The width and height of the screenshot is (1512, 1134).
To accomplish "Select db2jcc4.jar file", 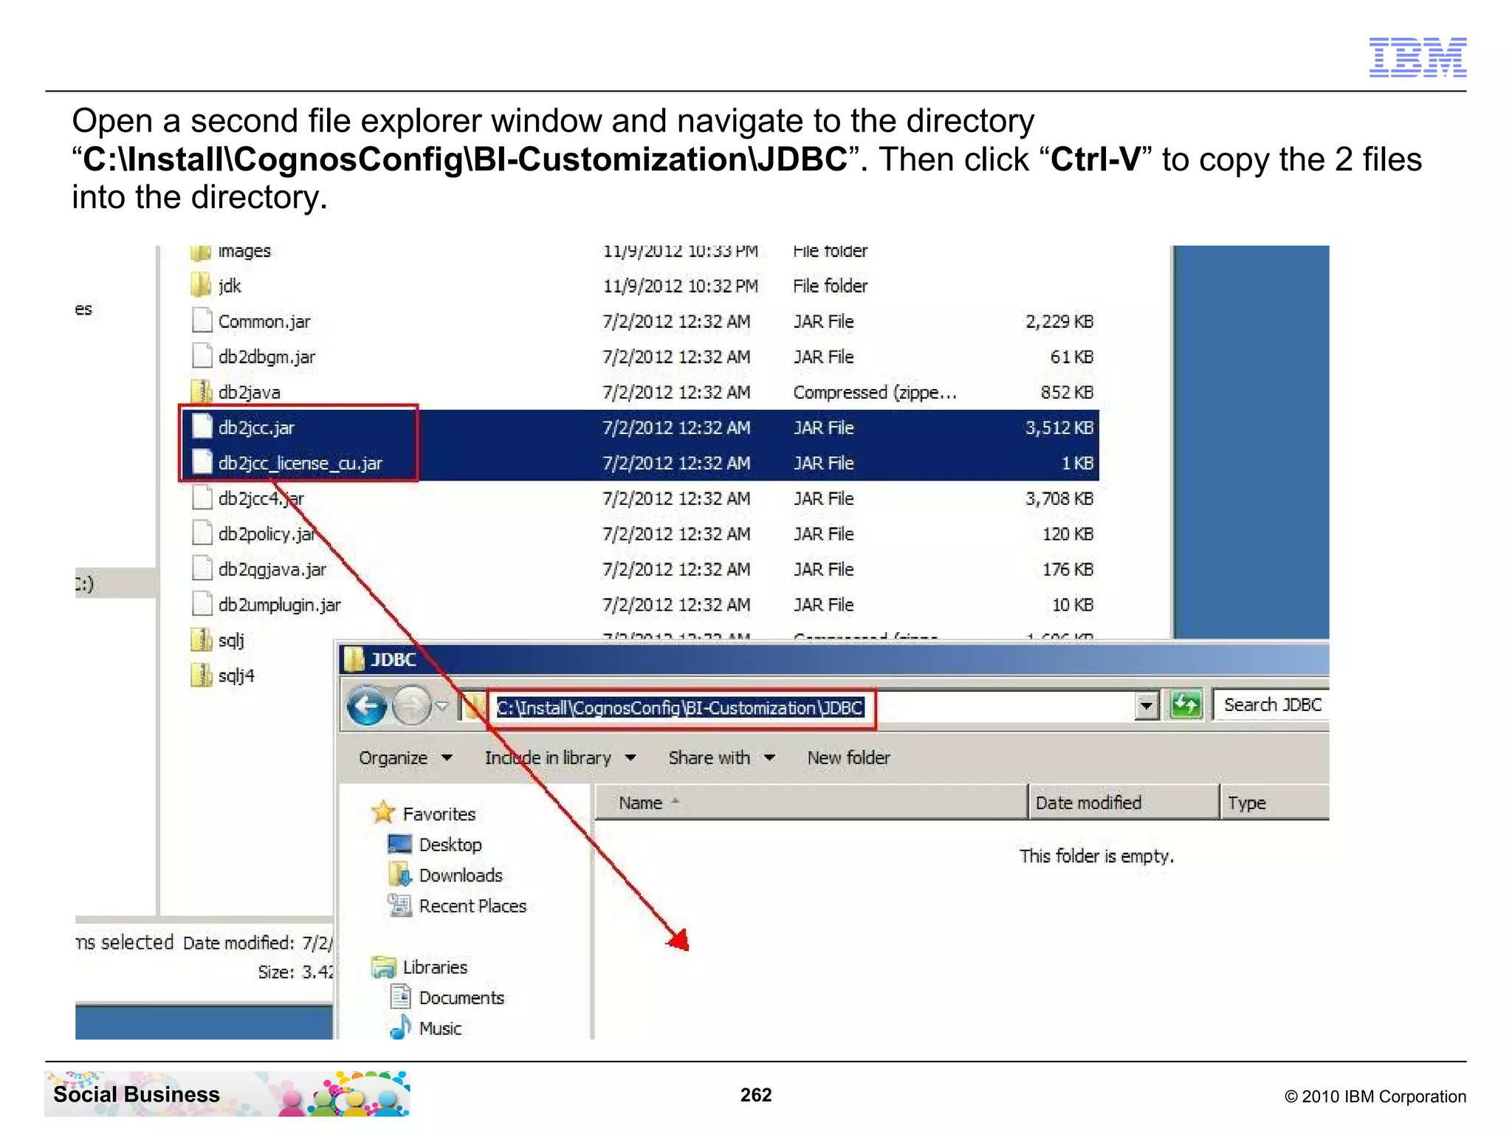I will [261, 498].
